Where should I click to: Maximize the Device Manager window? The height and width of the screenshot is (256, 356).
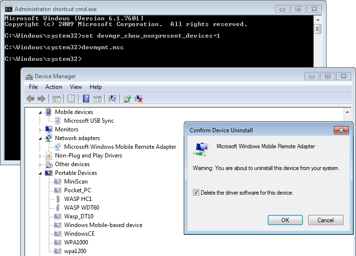click(x=328, y=76)
